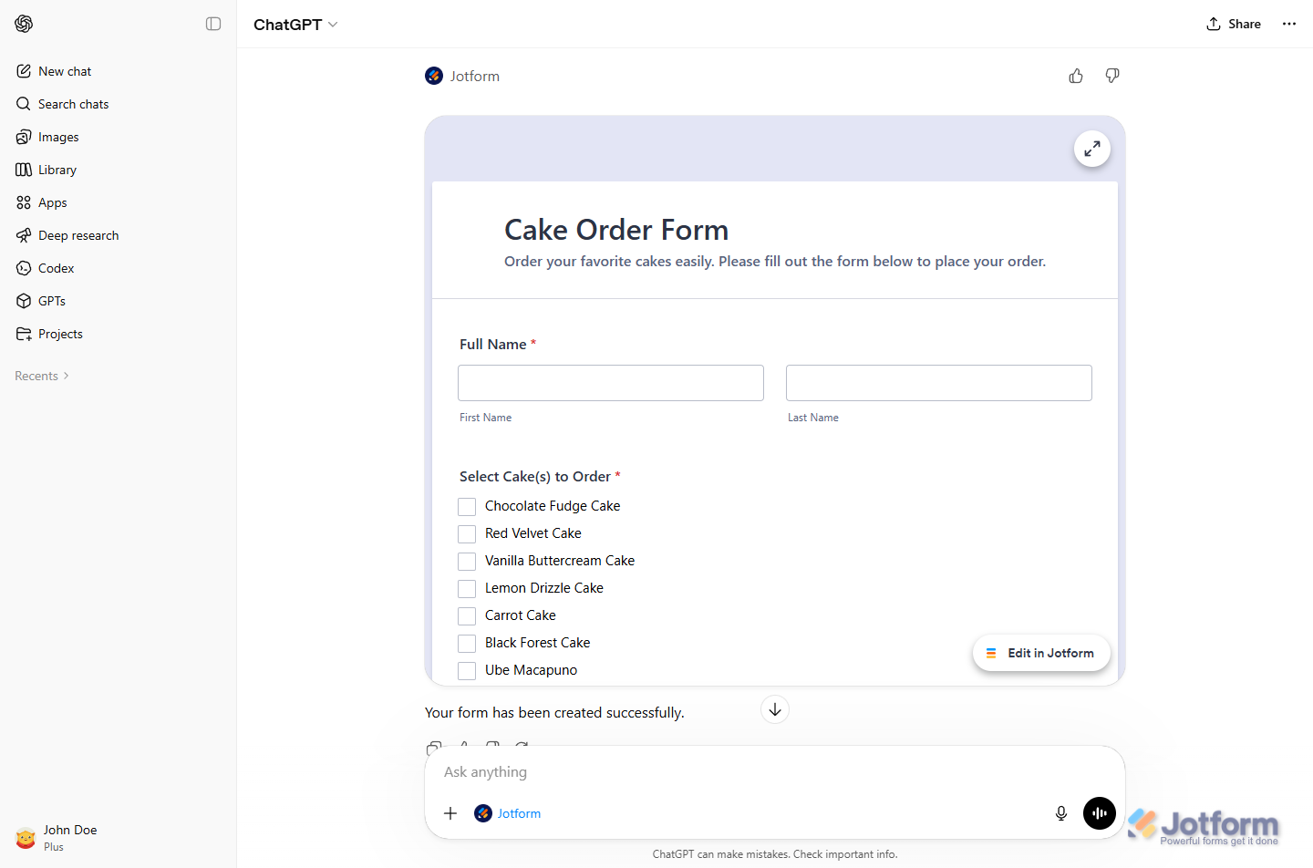
Task: Check the Chocolate Fudge Cake option
Action: 467,506
